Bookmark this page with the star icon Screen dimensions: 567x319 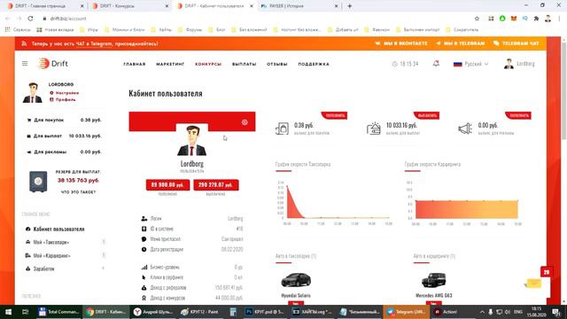click(x=477, y=19)
